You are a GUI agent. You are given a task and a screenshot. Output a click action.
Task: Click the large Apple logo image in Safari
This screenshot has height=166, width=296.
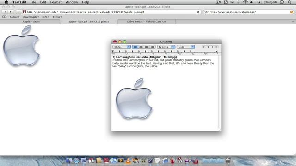click(x=21, y=46)
